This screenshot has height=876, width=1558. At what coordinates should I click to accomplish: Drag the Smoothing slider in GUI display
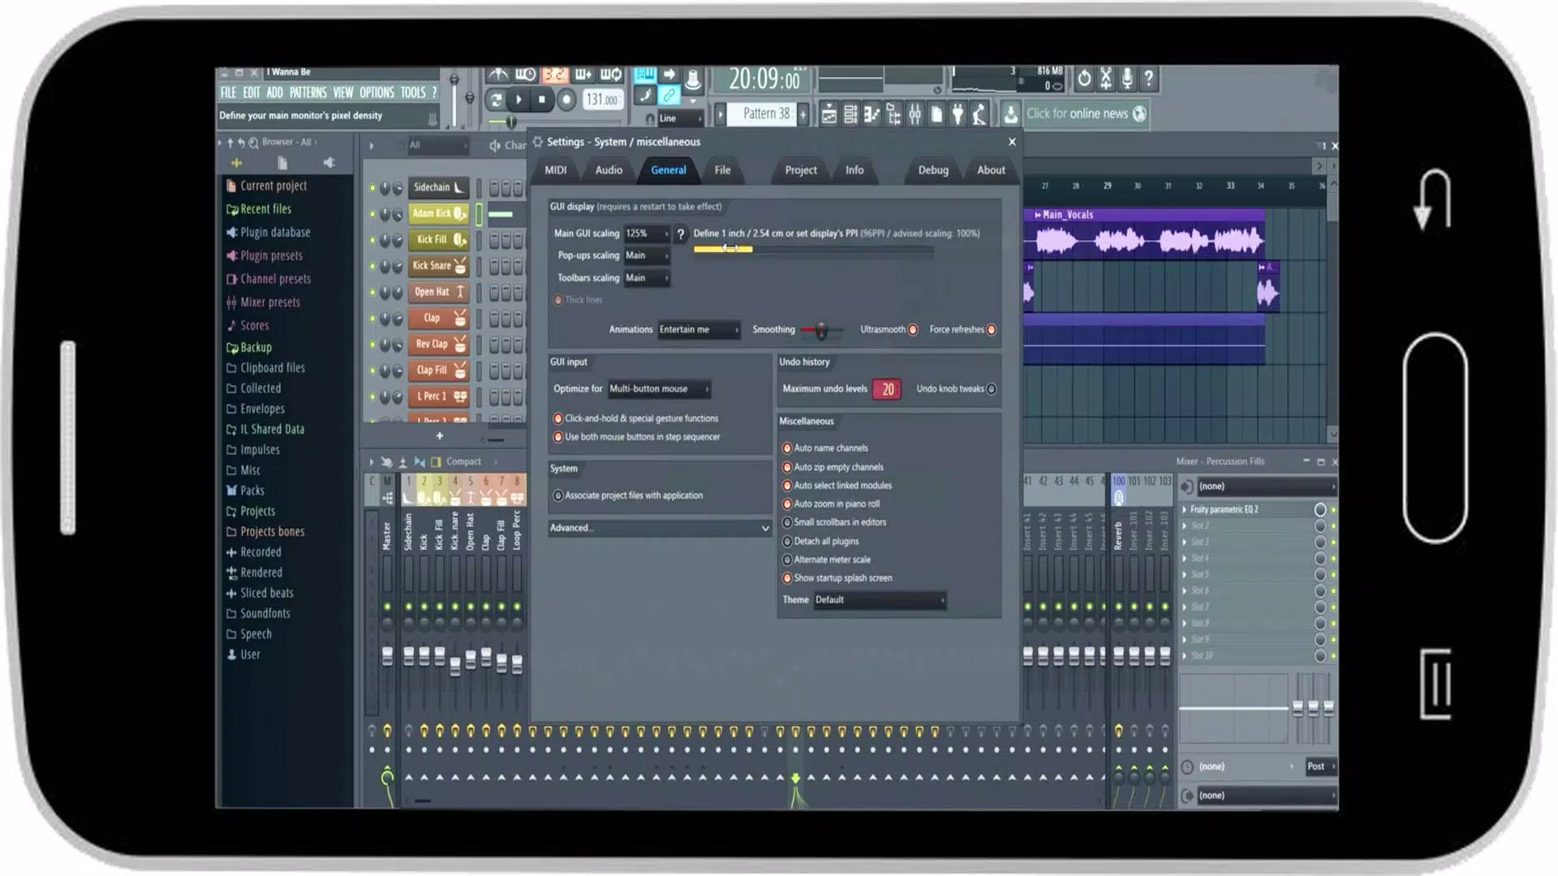tap(819, 329)
